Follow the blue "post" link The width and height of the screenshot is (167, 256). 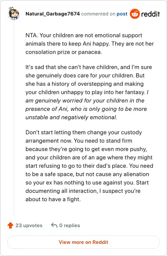coord(122,14)
